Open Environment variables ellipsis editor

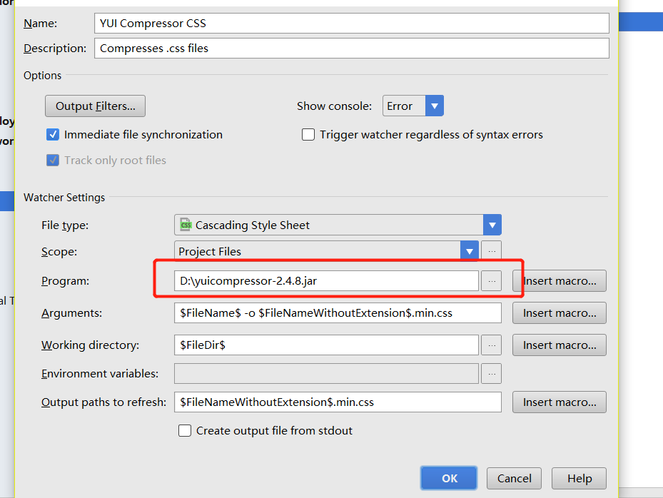(x=491, y=374)
